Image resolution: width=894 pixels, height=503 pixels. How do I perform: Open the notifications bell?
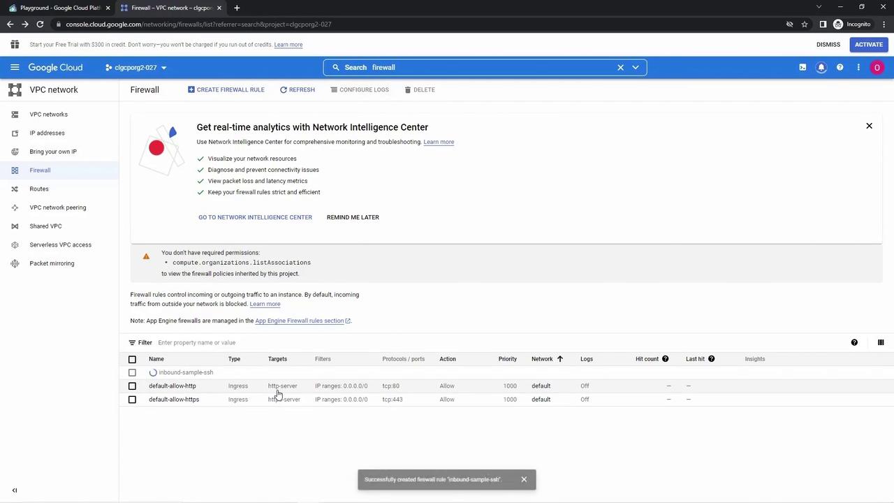click(821, 68)
